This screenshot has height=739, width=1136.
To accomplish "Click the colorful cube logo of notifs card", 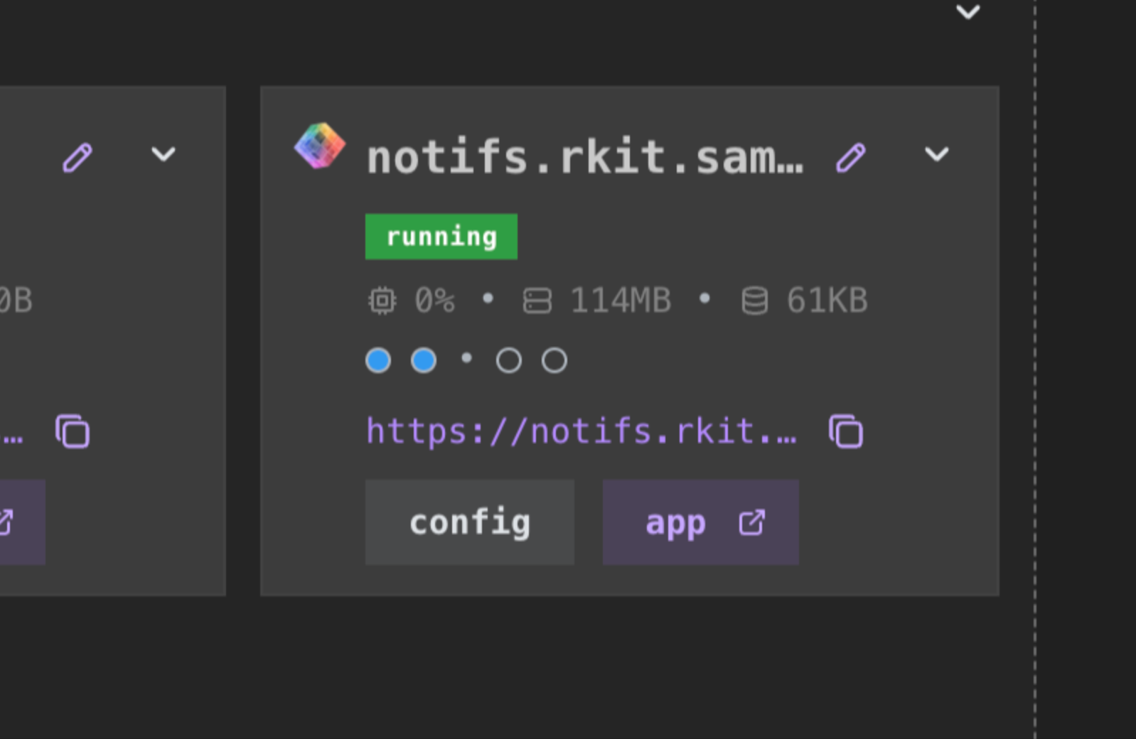I will (x=320, y=146).
